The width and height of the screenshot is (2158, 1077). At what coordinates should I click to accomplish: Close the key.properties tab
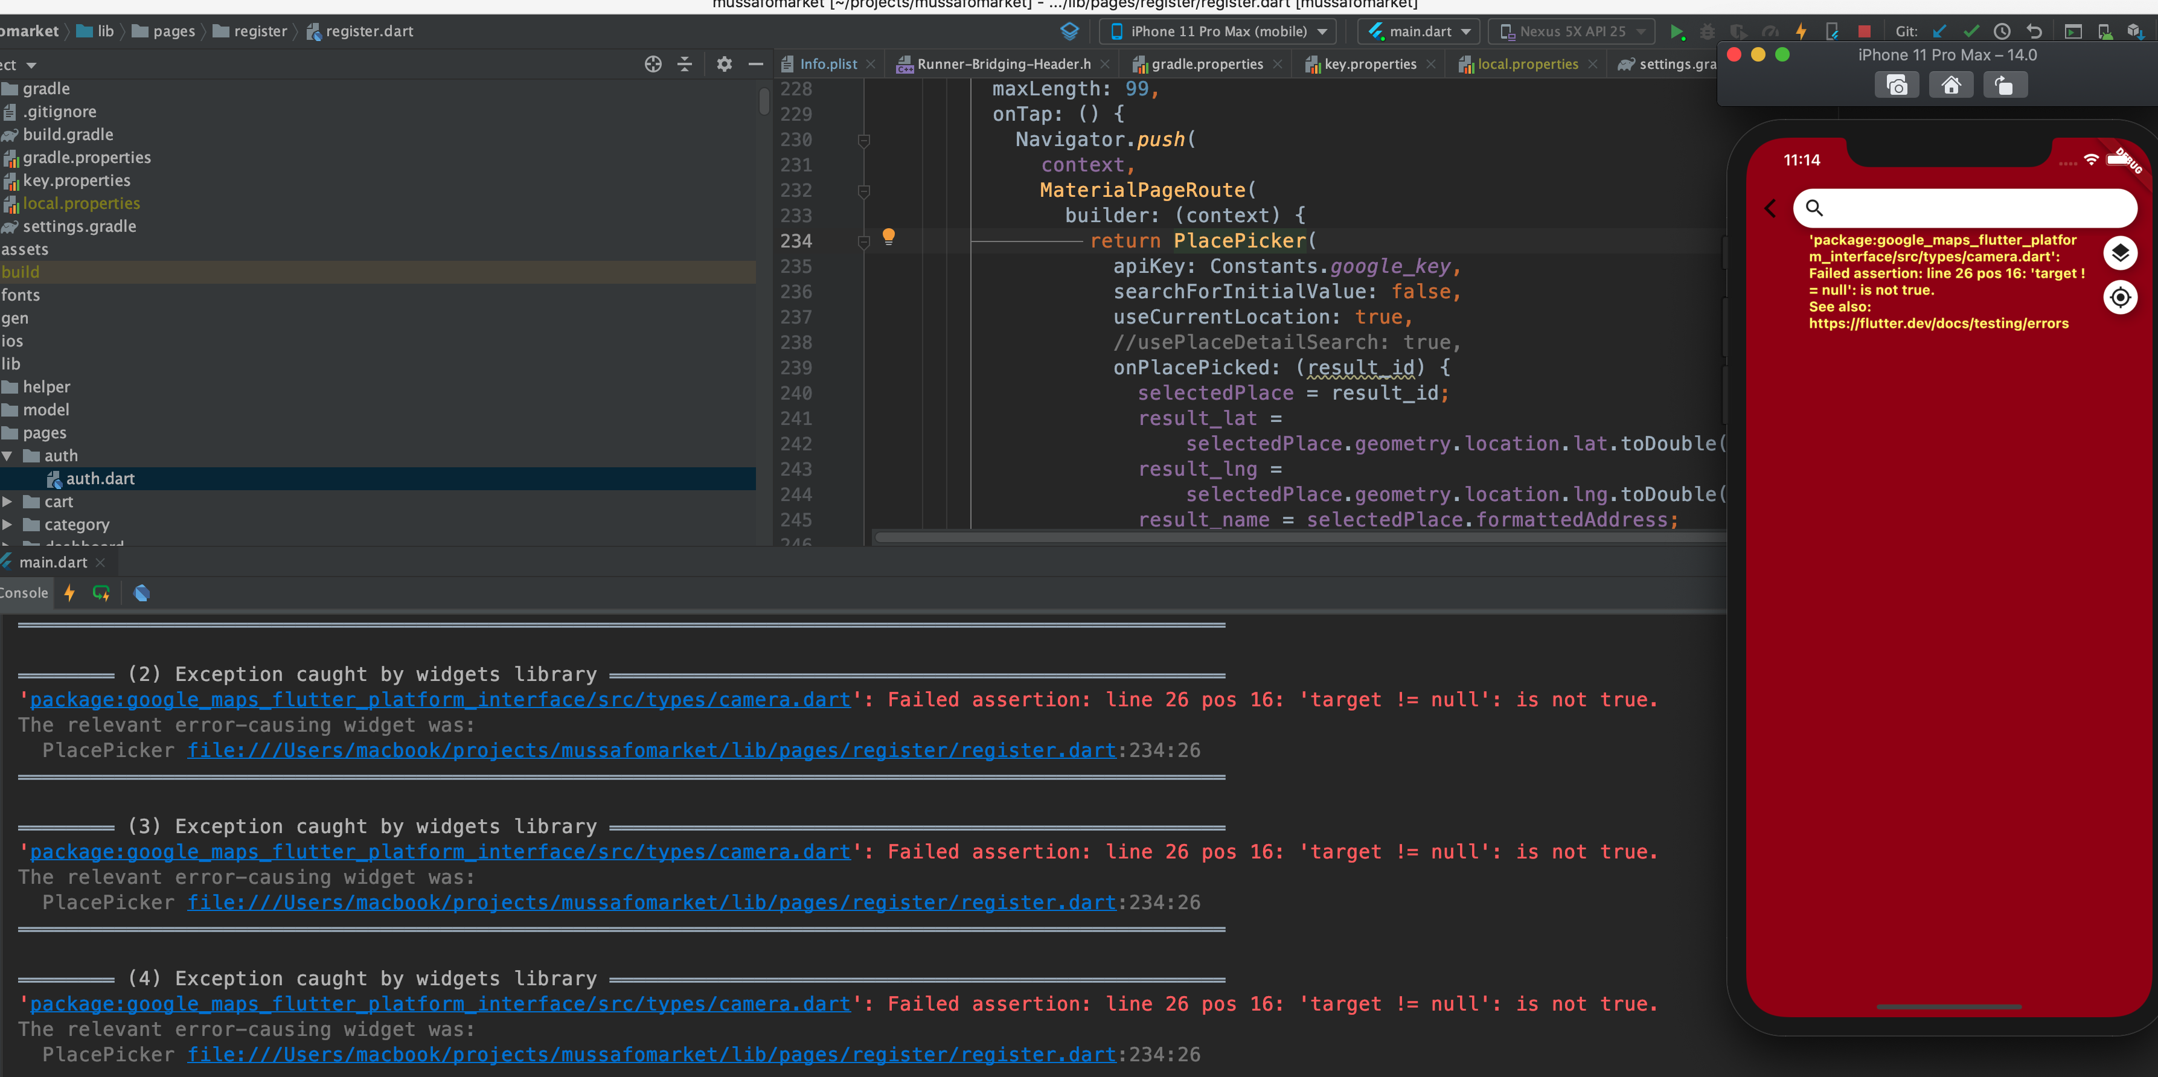coord(1431,65)
